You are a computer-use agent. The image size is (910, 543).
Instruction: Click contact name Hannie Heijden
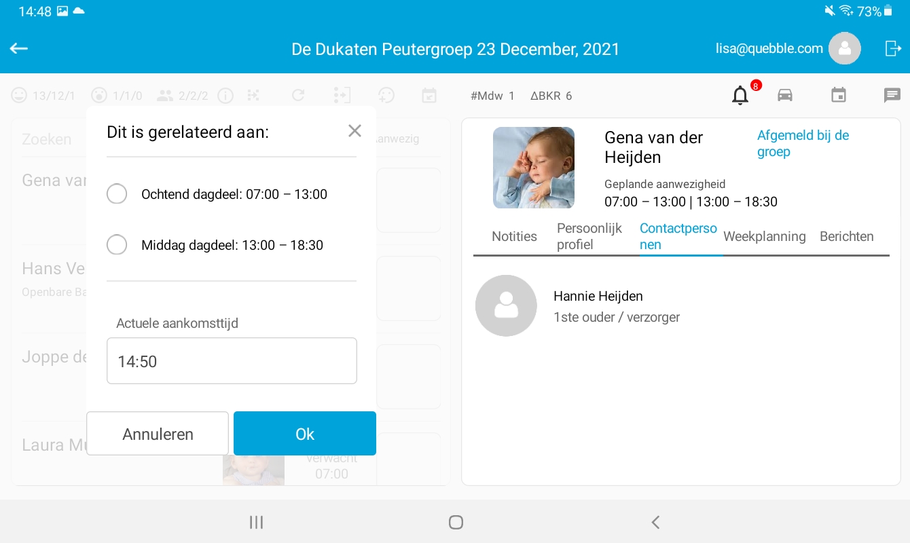598,296
